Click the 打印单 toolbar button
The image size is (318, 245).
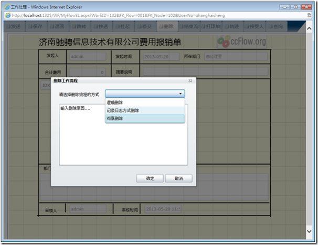pos(211,26)
